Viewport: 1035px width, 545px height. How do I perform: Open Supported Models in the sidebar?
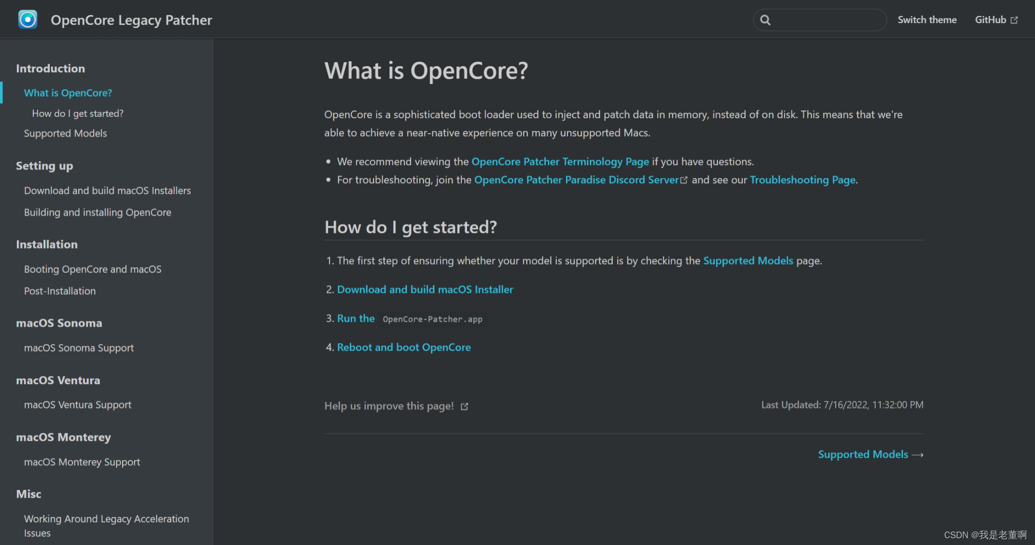click(66, 133)
